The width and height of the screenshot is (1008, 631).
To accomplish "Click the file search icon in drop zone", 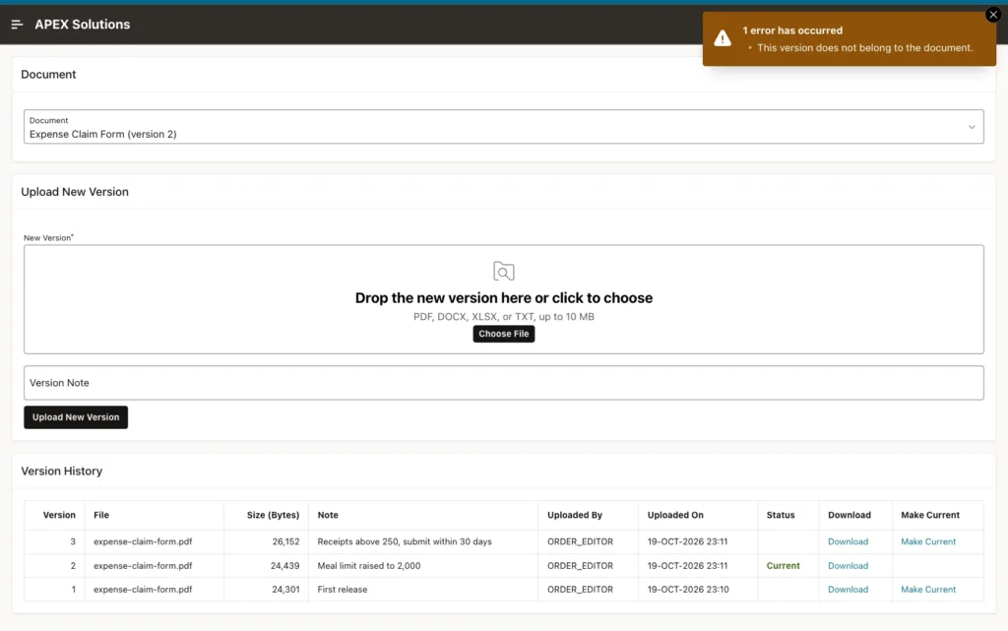I will point(503,271).
